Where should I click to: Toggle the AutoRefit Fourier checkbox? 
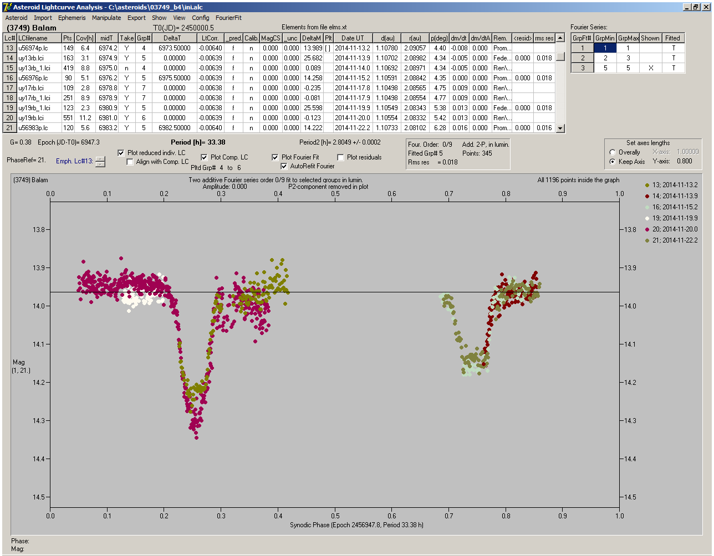coord(284,166)
